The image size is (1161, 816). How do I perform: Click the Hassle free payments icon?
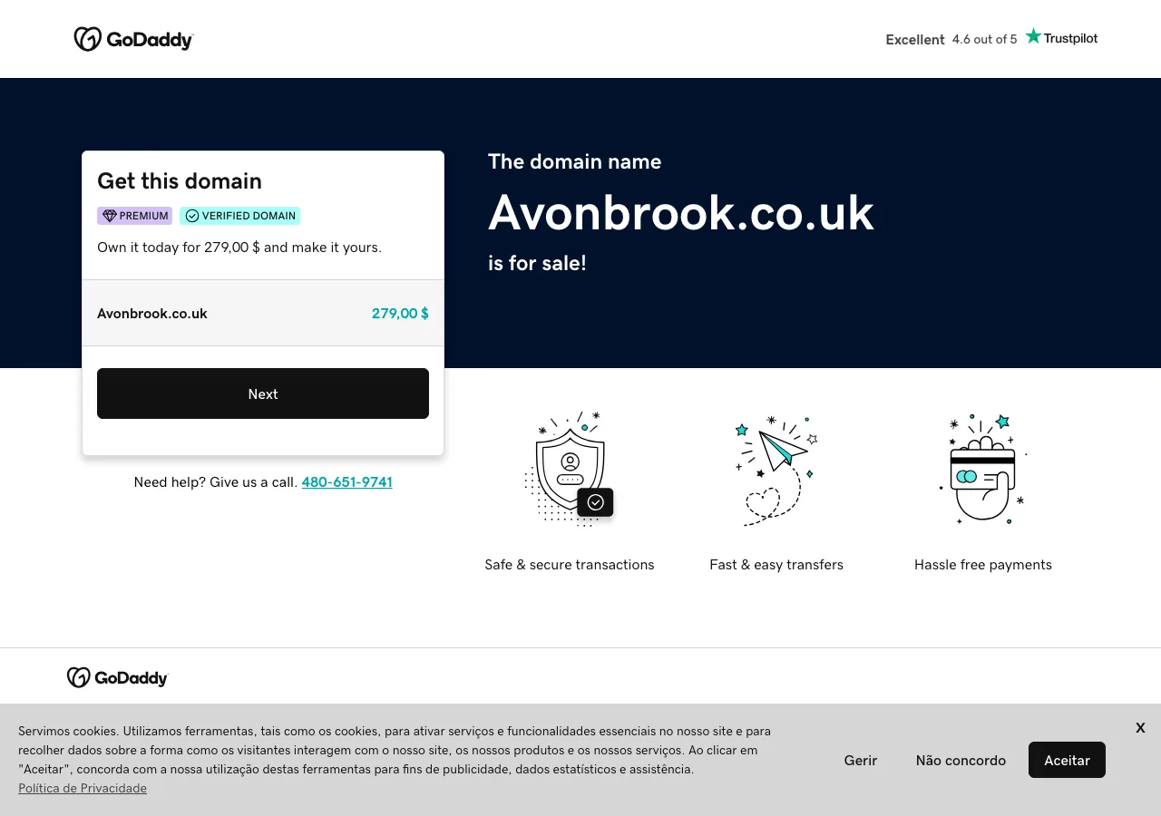point(982,469)
